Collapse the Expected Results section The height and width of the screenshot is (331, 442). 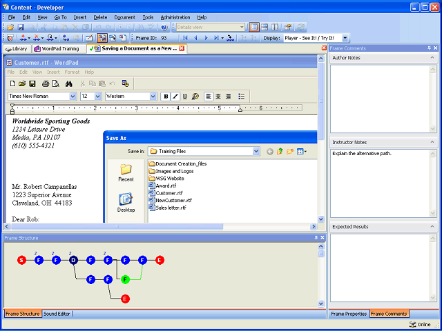point(432,227)
